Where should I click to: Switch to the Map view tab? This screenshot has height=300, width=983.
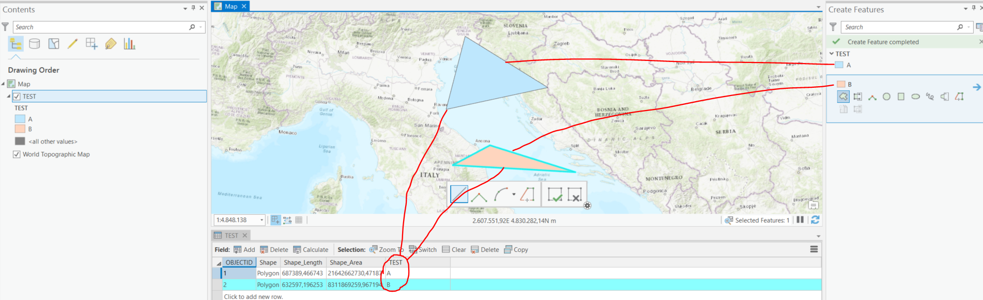(x=231, y=6)
